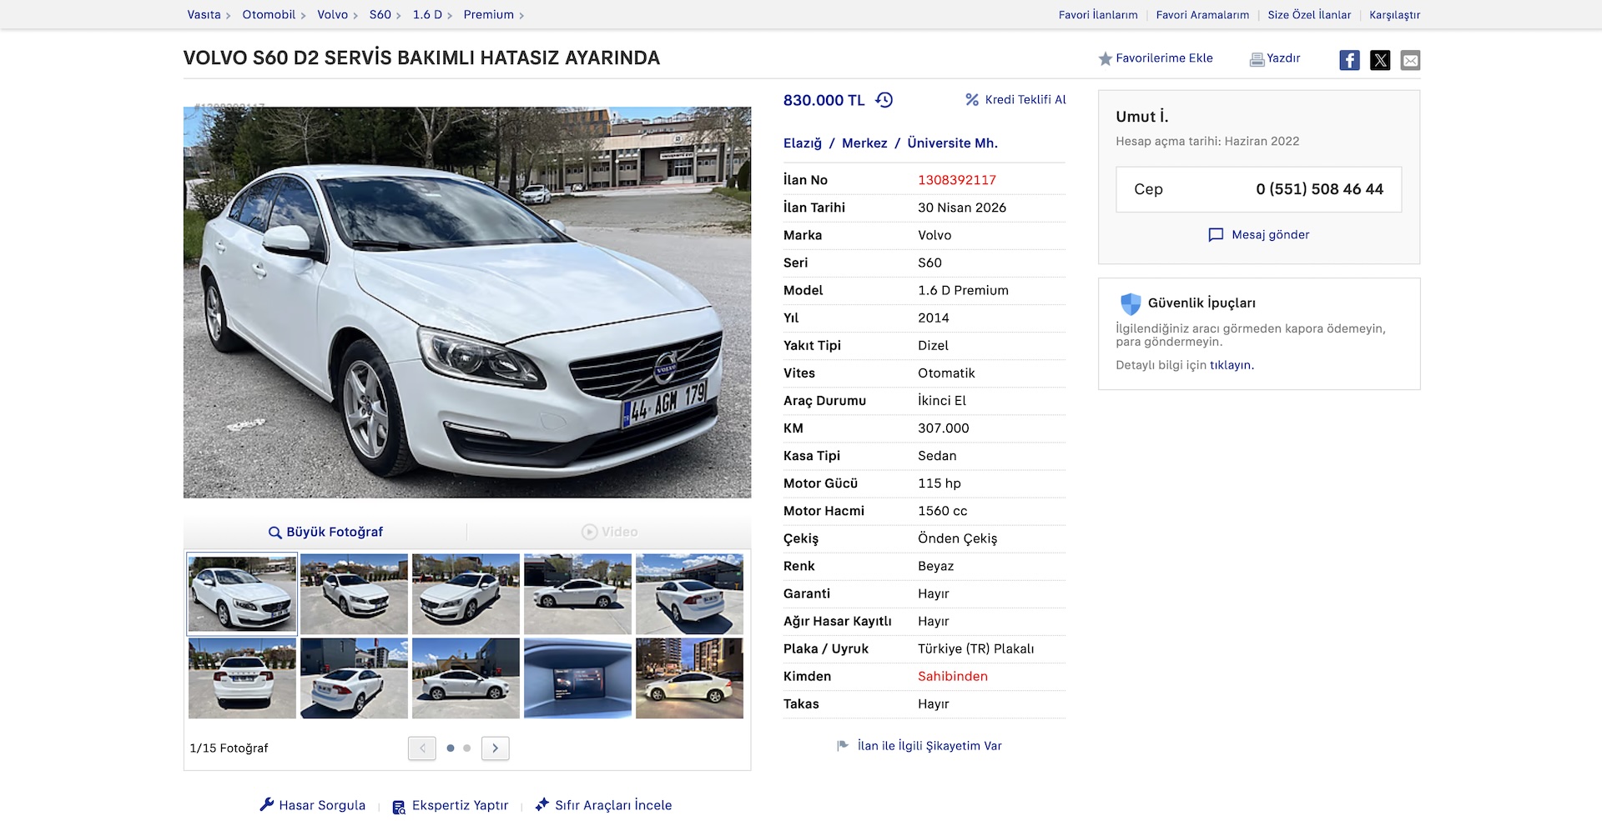Open Üniversite Mh. neighborhood link
Viewport: 1602px width, 821px height.
[952, 143]
